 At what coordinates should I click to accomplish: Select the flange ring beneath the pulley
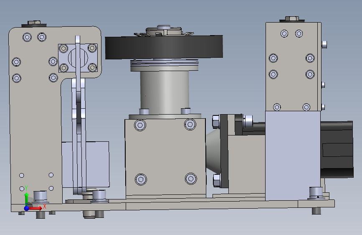click(x=165, y=65)
